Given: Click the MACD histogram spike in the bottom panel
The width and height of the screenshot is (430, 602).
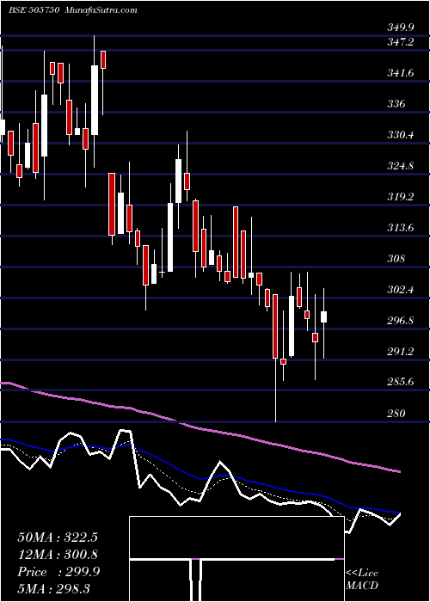Looking at the screenshot, I should pos(196,580).
